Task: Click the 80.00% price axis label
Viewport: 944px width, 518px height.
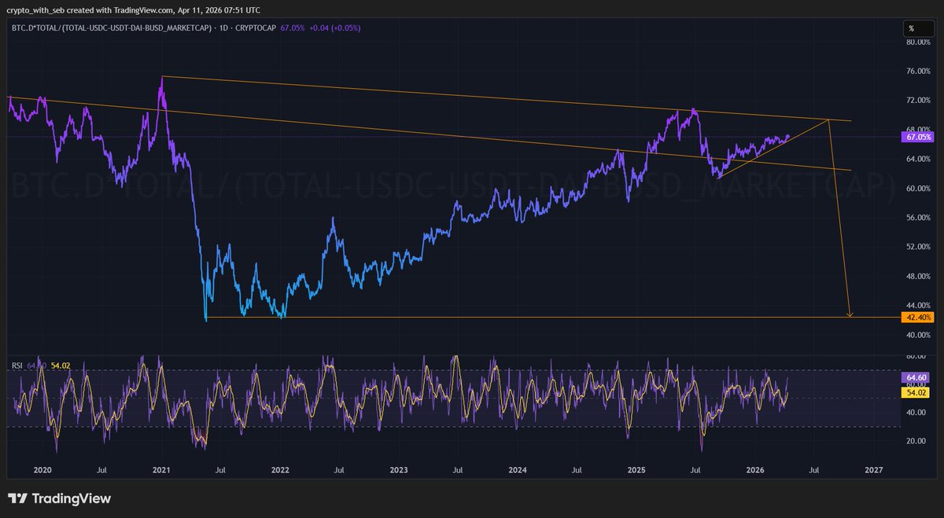Action: coord(919,42)
